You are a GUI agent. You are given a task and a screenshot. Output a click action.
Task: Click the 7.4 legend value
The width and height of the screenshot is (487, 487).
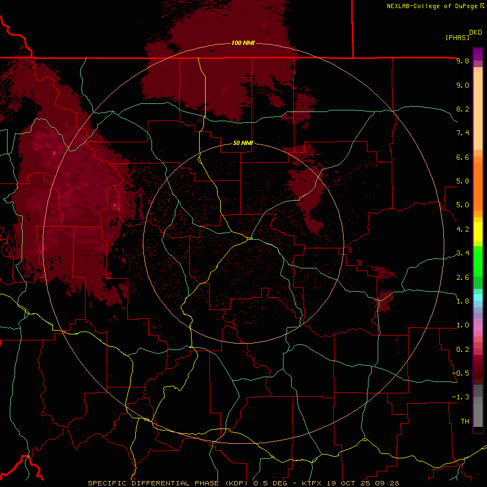tap(463, 133)
